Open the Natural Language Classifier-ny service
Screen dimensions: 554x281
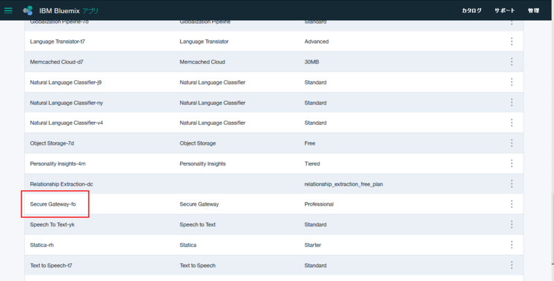[66, 102]
